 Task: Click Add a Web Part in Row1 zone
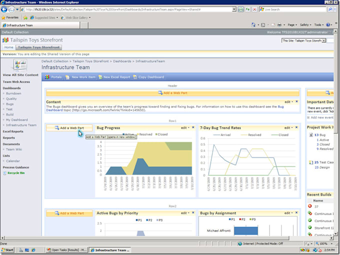[69, 128]
